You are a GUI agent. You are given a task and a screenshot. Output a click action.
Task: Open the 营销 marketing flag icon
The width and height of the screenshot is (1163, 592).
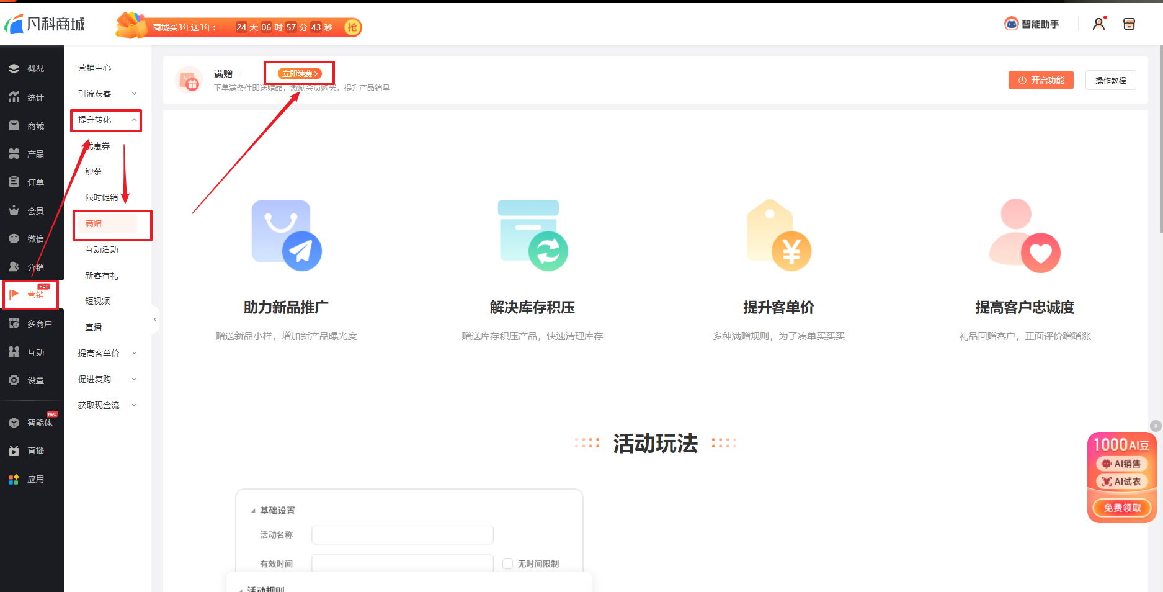[14, 294]
